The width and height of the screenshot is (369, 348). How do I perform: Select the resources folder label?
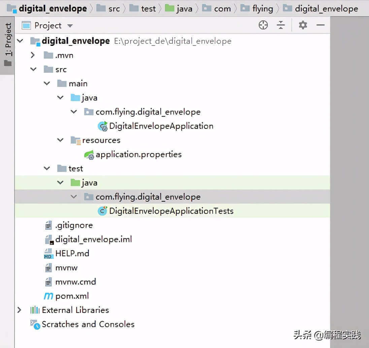click(x=101, y=140)
